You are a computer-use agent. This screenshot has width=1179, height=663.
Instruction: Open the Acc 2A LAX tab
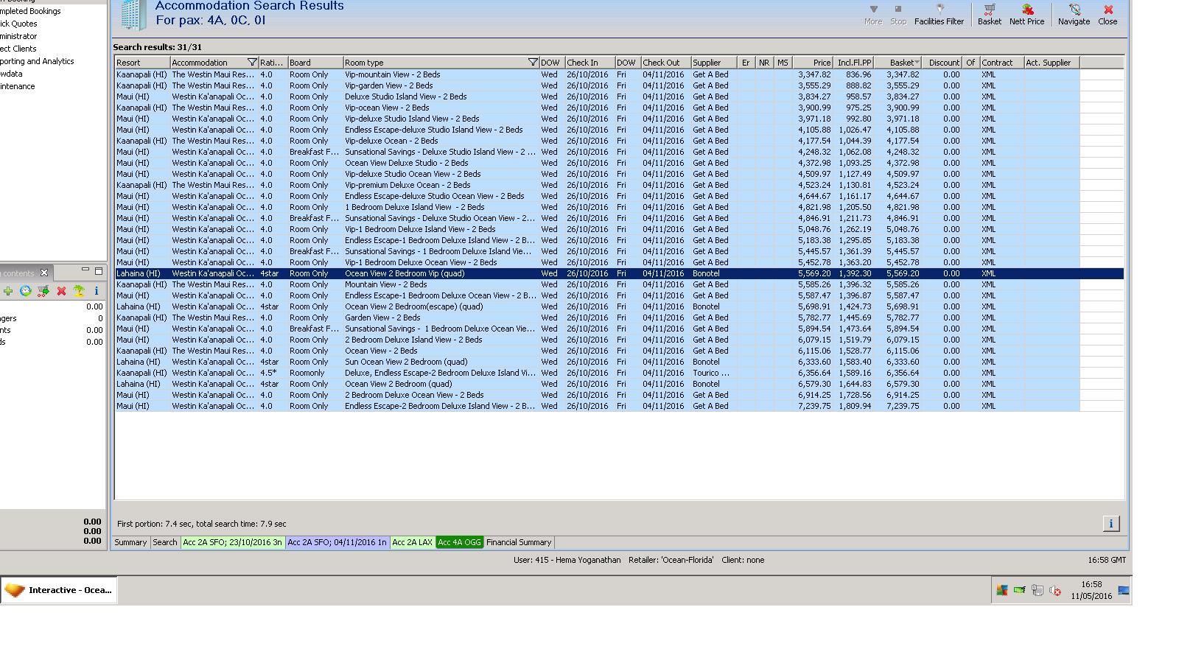(x=412, y=542)
